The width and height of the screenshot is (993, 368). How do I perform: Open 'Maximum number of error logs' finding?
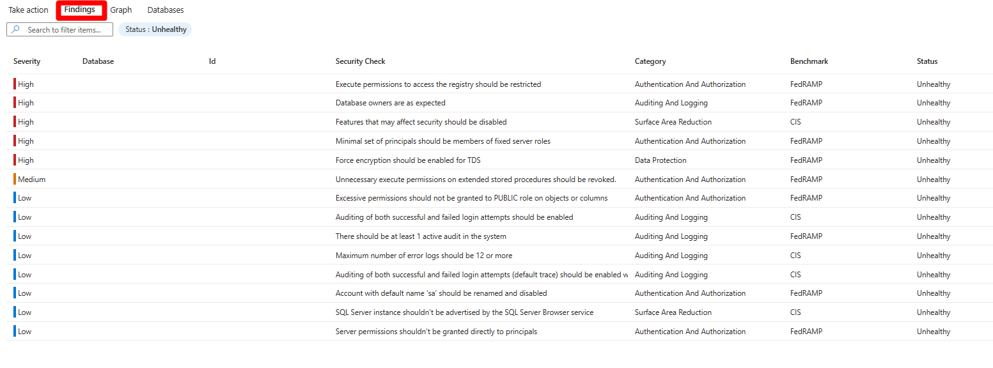click(x=424, y=256)
